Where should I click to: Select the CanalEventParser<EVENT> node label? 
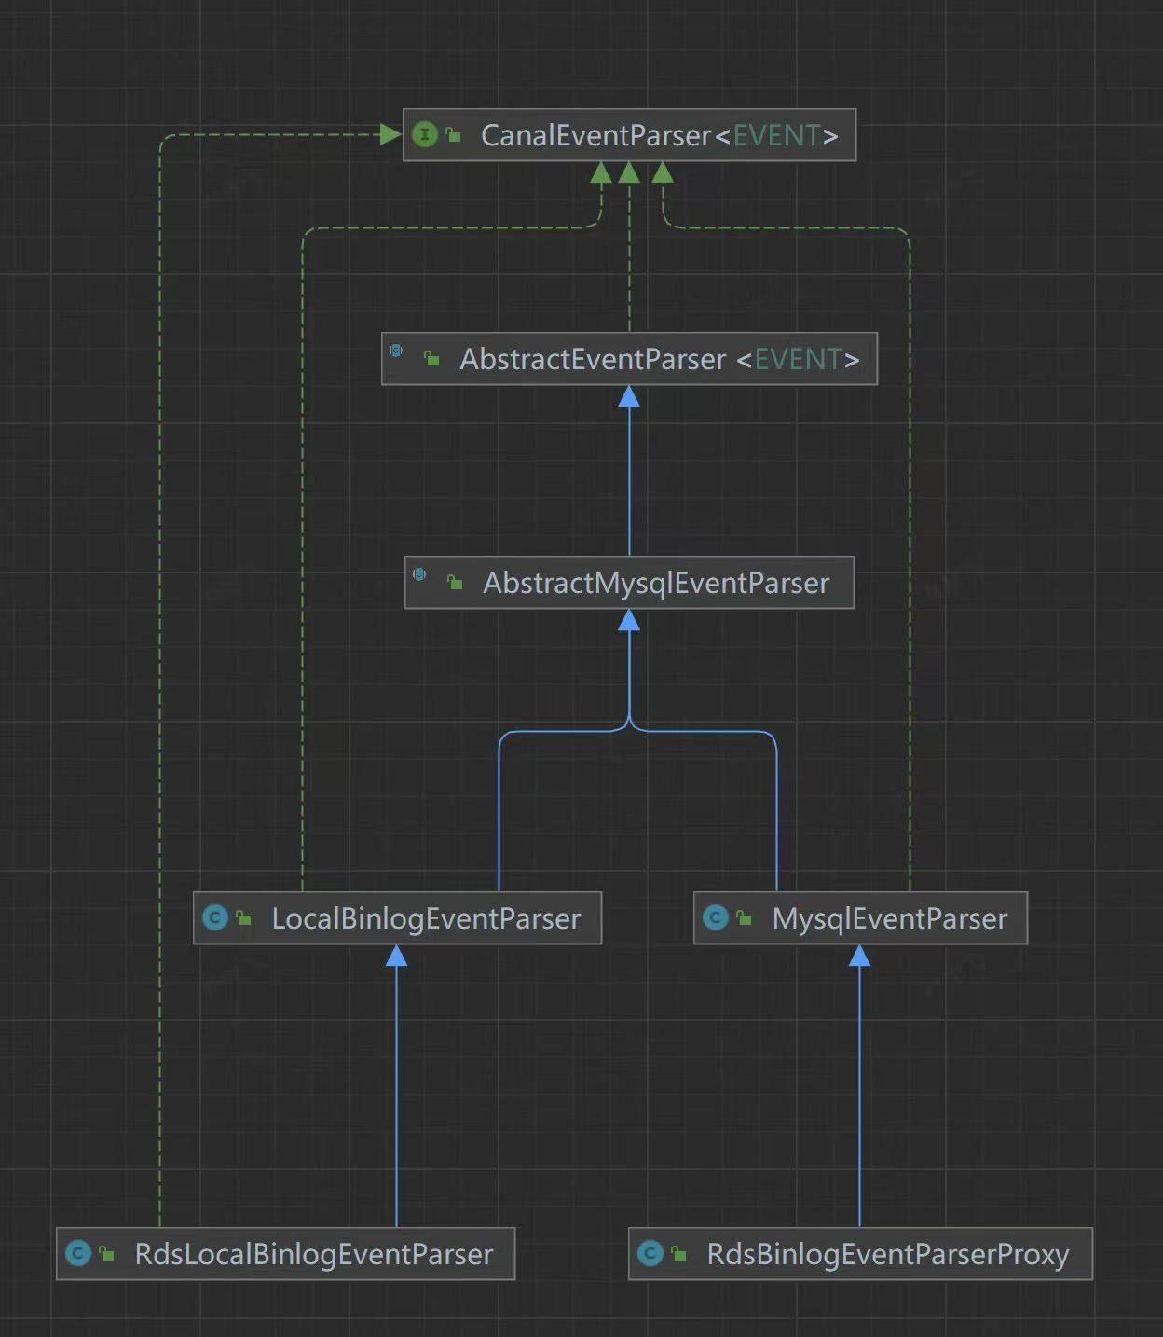point(659,136)
